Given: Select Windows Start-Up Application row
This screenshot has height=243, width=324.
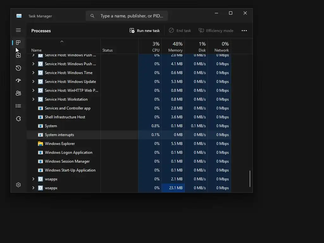Looking at the screenshot, I should 129,170.
